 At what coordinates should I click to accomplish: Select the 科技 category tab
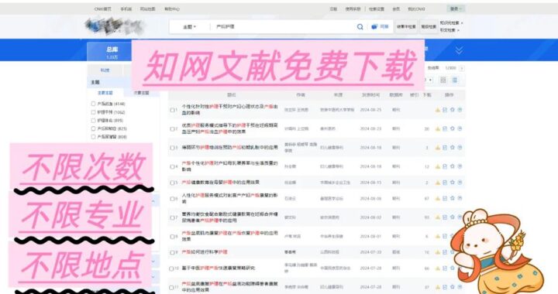point(105,70)
